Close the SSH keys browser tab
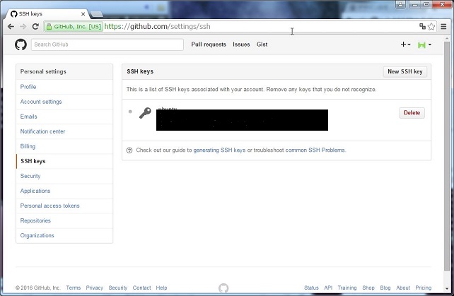This screenshot has height=296, width=454. point(83,14)
